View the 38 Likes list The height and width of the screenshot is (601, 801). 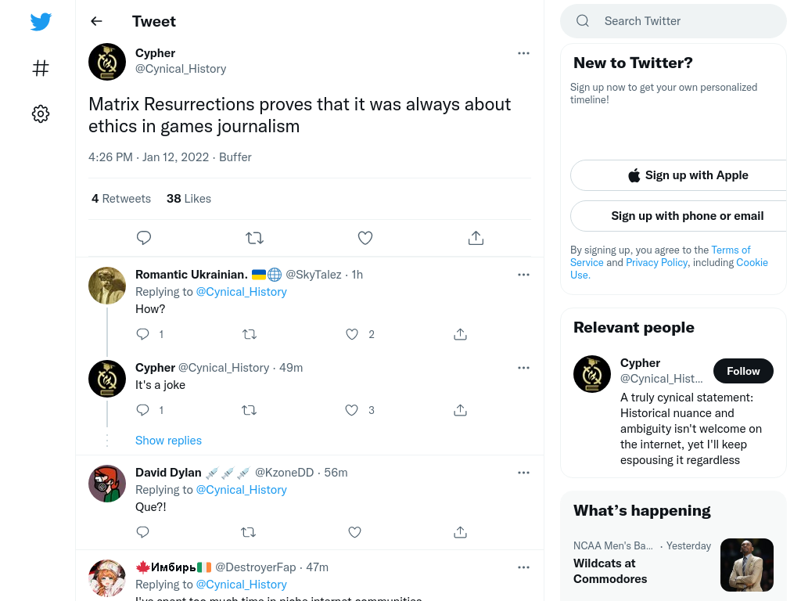tap(189, 199)
